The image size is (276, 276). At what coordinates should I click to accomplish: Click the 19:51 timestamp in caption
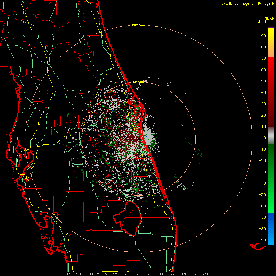(x=205, y=274)
